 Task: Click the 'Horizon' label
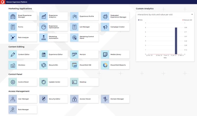tap(83, 54)
